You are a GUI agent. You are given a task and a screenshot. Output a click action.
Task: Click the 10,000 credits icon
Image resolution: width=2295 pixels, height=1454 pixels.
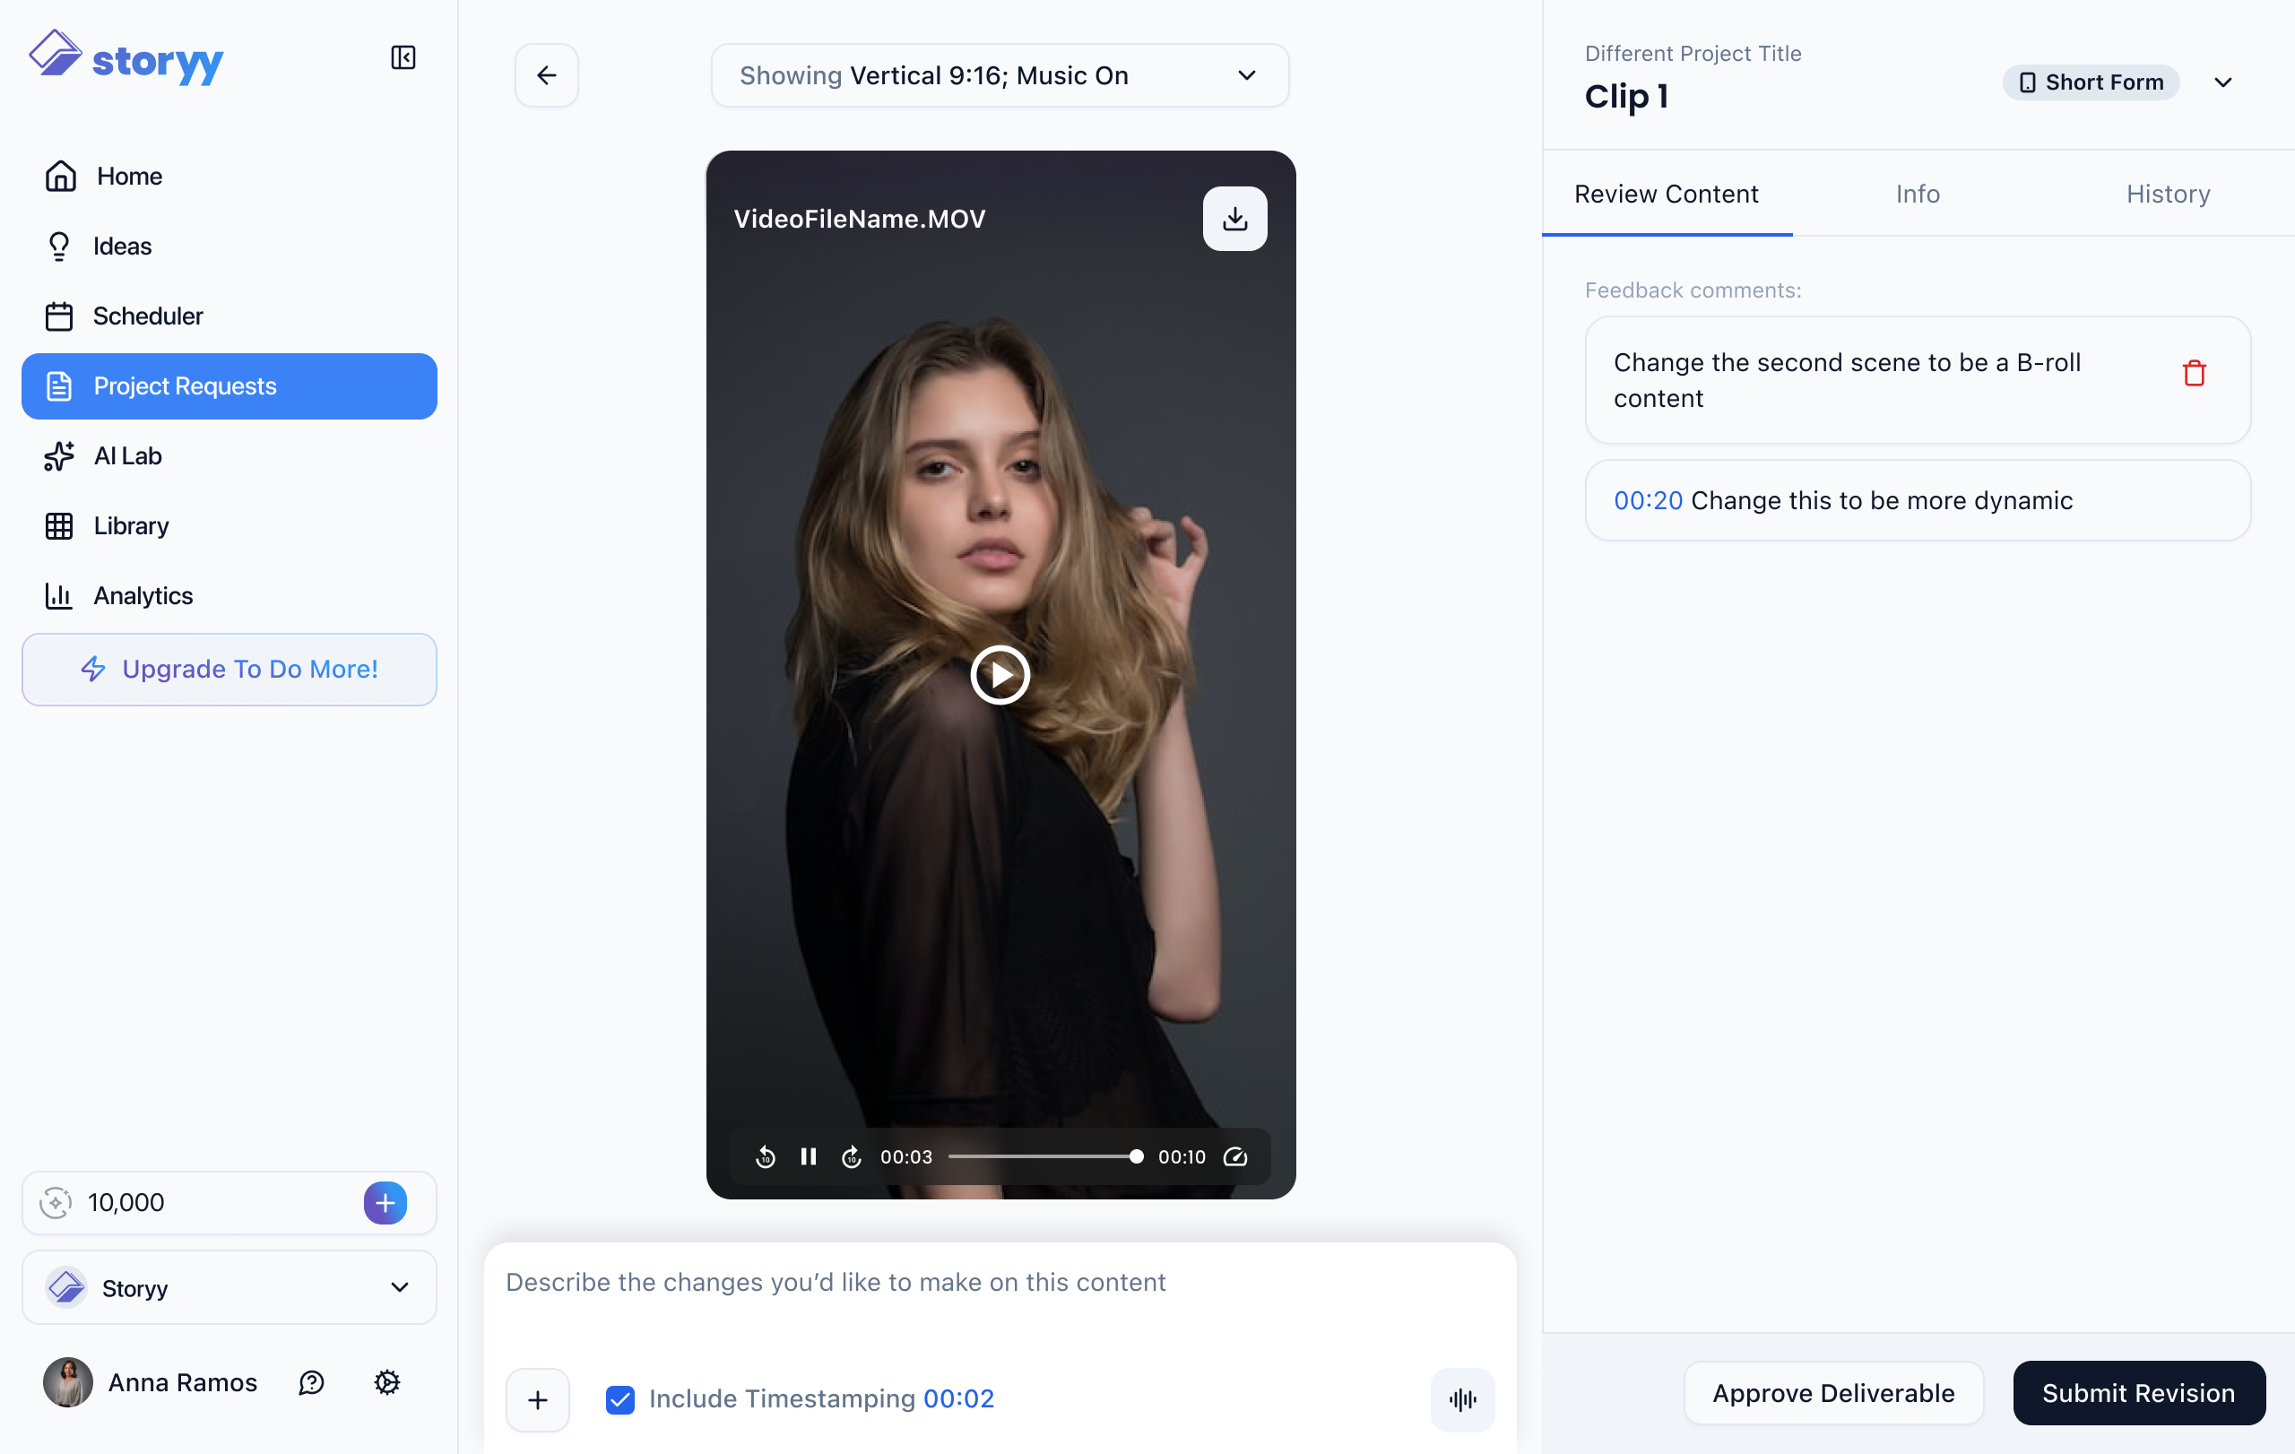[56, 1202]
